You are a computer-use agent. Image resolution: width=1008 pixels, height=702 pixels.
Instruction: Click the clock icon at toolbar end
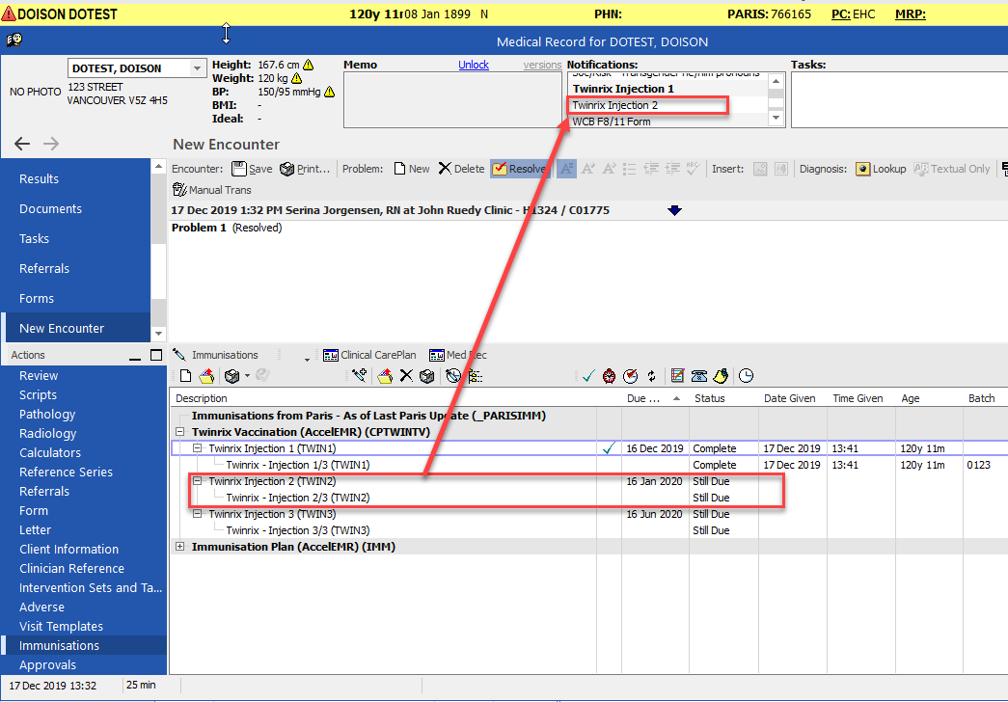(746, 376)
